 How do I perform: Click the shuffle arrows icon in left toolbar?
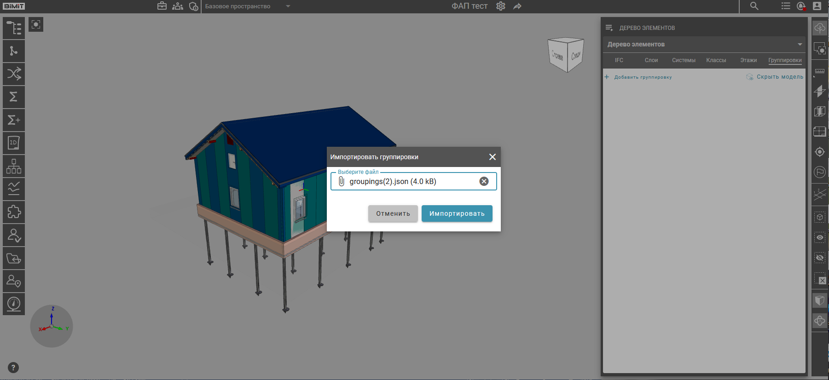pos(14,74)
